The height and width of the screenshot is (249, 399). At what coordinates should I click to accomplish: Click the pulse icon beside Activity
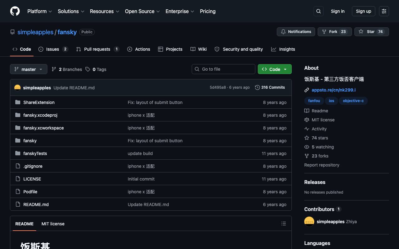pos(307,129)
